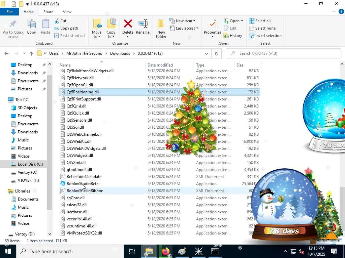Open pinned Downloads in Quick access
Viewport: 345px width, 258px height.
click(x=28, y=73)
